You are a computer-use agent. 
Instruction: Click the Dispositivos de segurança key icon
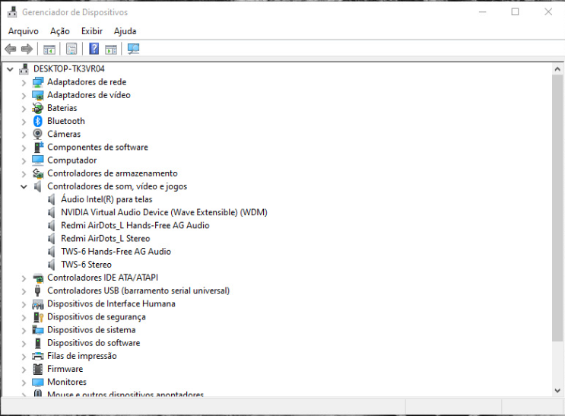click(x=38, y=317)
